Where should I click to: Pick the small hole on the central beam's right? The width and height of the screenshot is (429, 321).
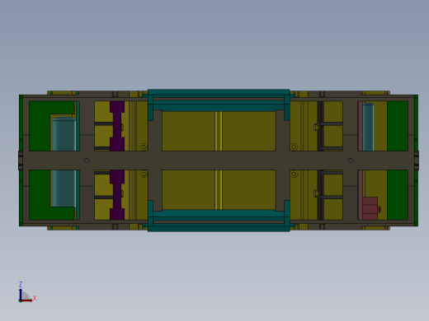[x=350, y=160]
